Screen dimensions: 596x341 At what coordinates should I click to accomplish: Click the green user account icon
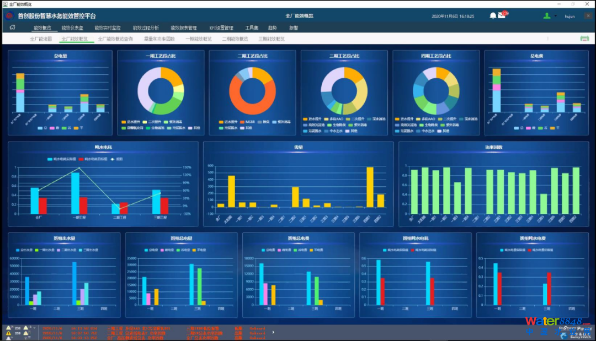(546, 16)
